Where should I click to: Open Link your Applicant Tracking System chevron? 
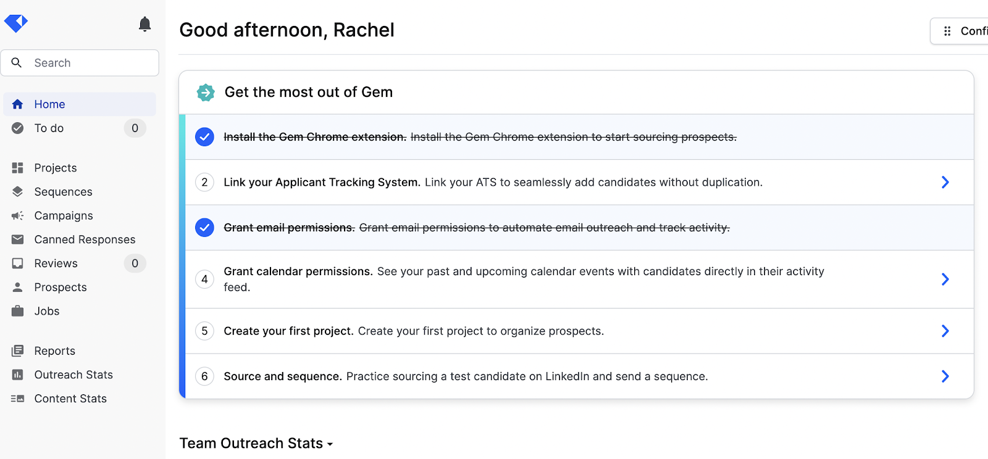tap(945, 182)
